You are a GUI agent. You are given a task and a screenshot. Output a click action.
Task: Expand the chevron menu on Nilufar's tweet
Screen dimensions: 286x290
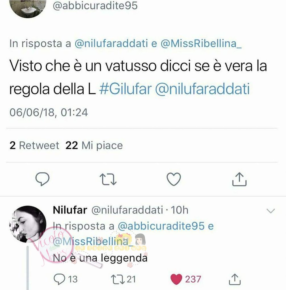pyautogui.click(x=271, y=211)
